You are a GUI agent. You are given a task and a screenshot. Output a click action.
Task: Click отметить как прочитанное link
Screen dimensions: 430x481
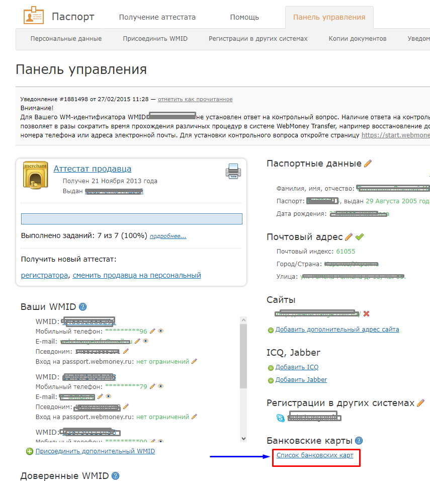coord(195,100)
